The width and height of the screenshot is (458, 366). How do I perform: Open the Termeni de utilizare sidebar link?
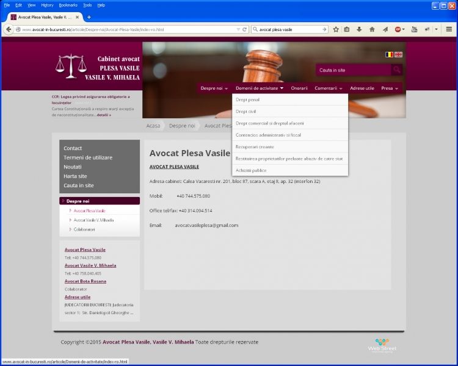88,157
